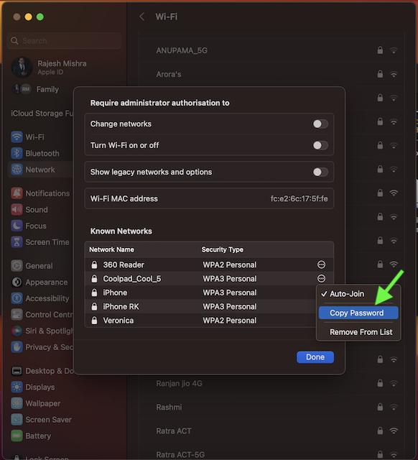Open Desktop & Dock settings
This screenshot has width=418, height=460.
(42, 371)
